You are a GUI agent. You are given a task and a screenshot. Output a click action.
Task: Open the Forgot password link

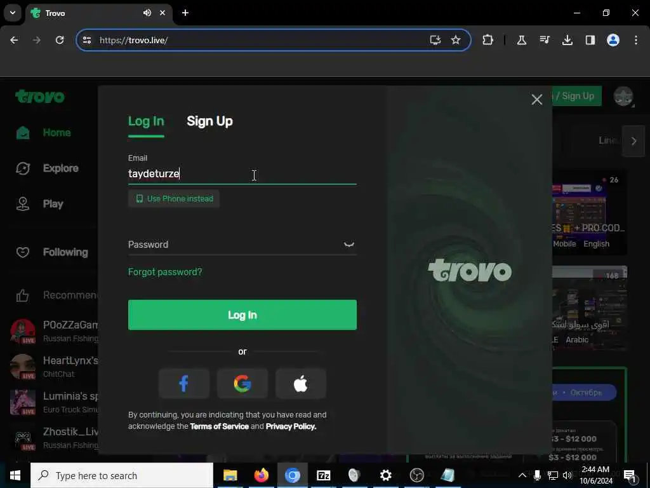click(165, 272)
